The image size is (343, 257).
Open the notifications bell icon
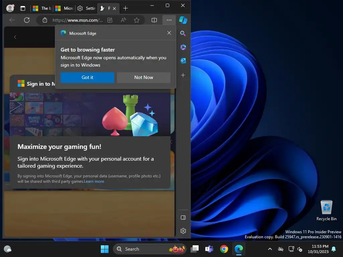tap(334, 249)
